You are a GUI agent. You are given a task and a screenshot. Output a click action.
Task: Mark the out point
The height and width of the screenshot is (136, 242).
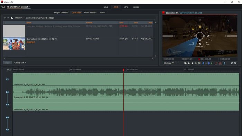tap(208, 63)
